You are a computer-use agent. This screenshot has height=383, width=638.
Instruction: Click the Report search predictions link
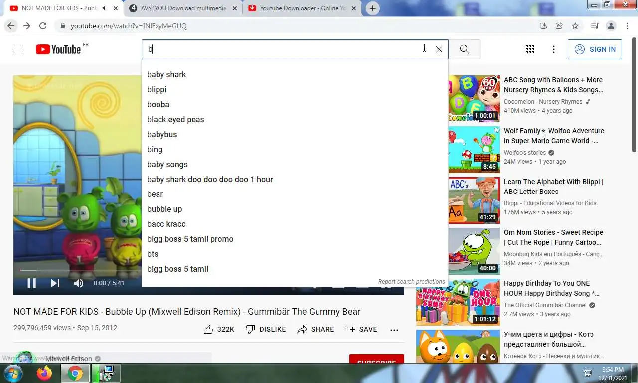click(x=411, y=282)
